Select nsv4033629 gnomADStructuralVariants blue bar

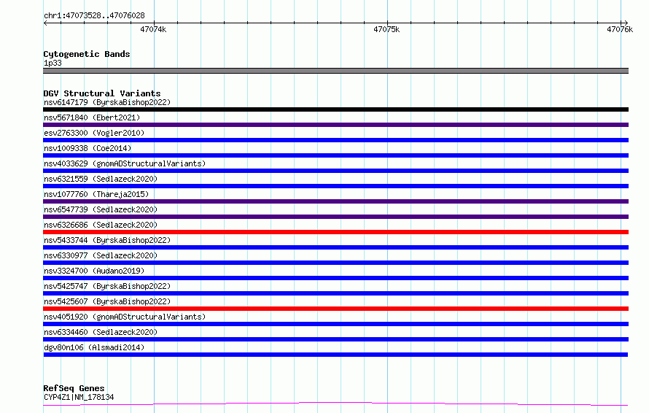335,171
